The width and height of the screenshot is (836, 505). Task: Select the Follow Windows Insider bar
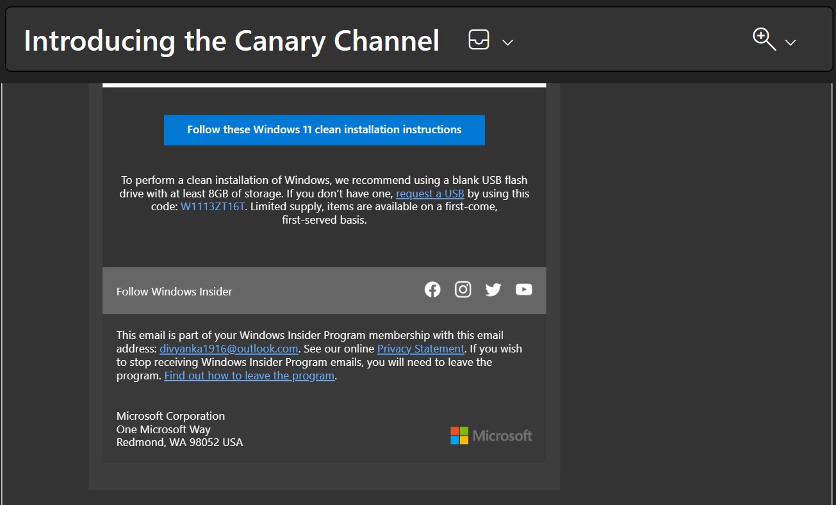pos(174,291)
